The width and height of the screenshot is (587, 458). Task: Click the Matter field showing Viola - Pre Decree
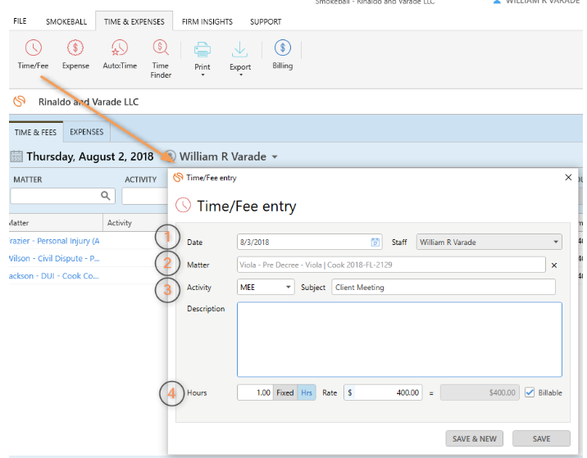click(x=391, y=265)
